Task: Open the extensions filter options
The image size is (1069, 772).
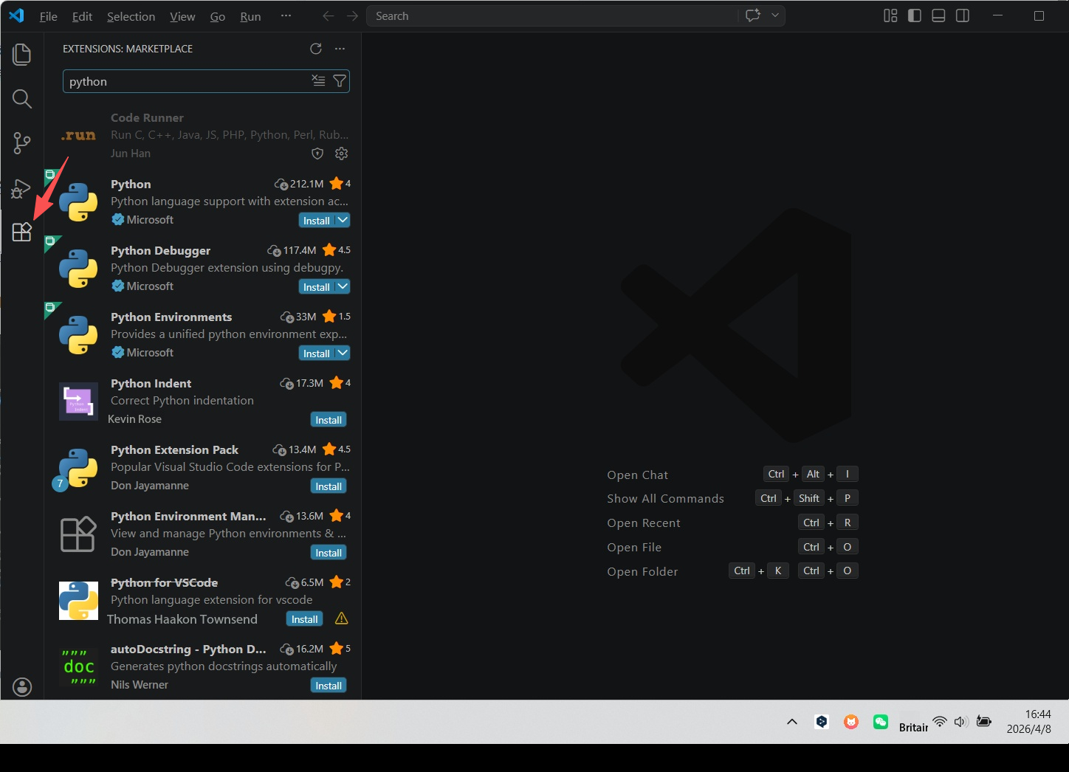Action: tap(340, 80)
